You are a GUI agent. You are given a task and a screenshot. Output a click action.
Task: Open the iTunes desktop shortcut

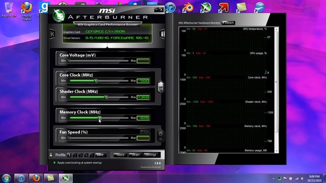[x=171, y=8]
